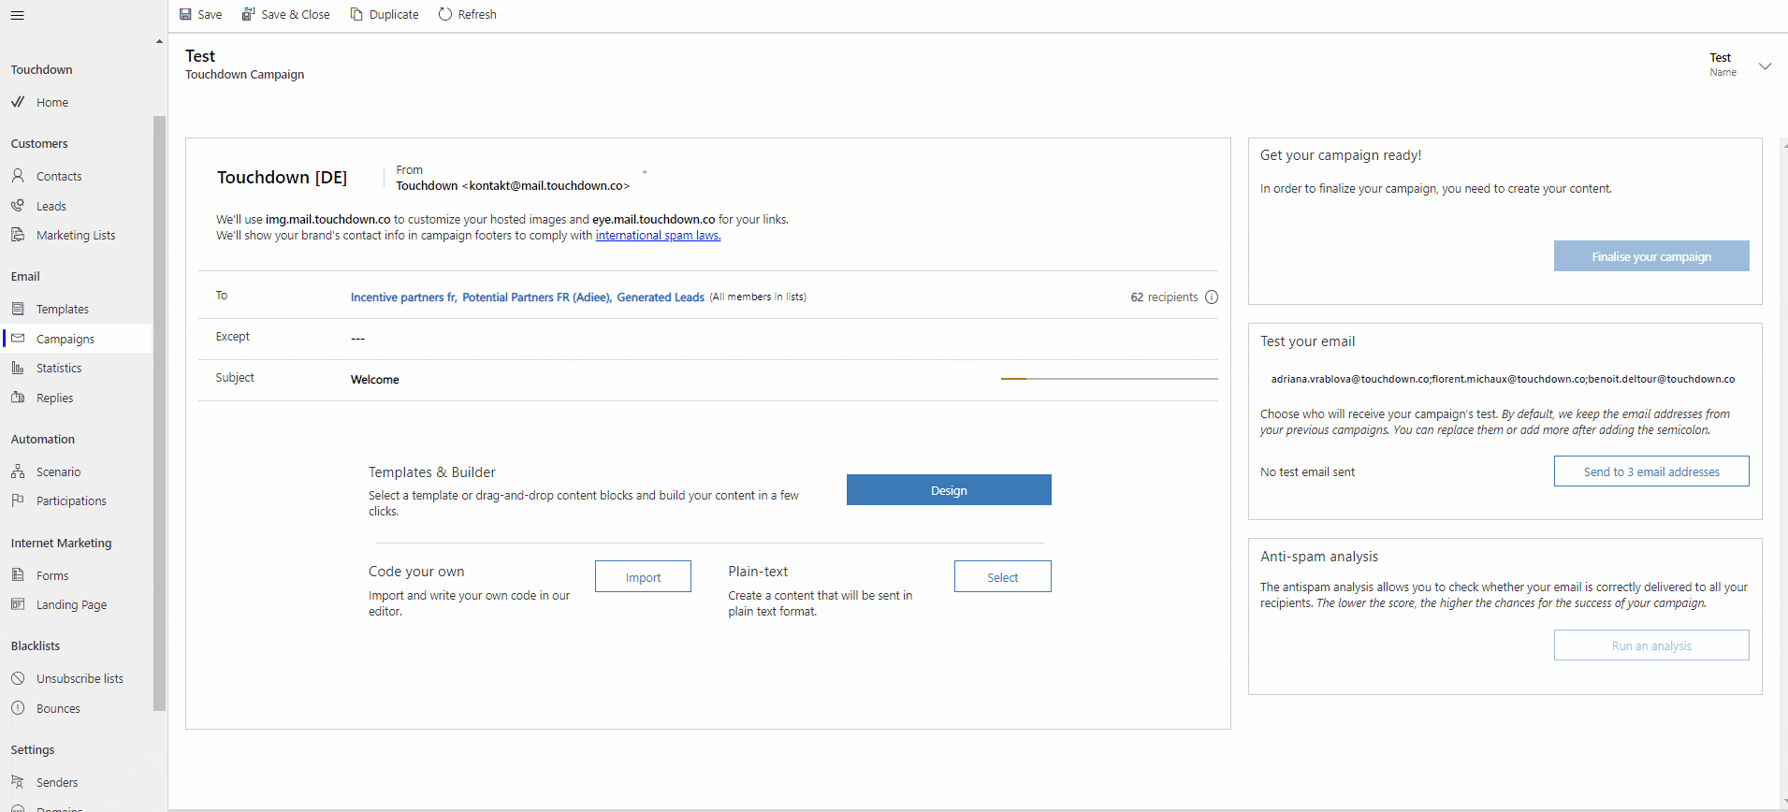
Task: Click the Save disk icon
Action: tap(185, 14)
